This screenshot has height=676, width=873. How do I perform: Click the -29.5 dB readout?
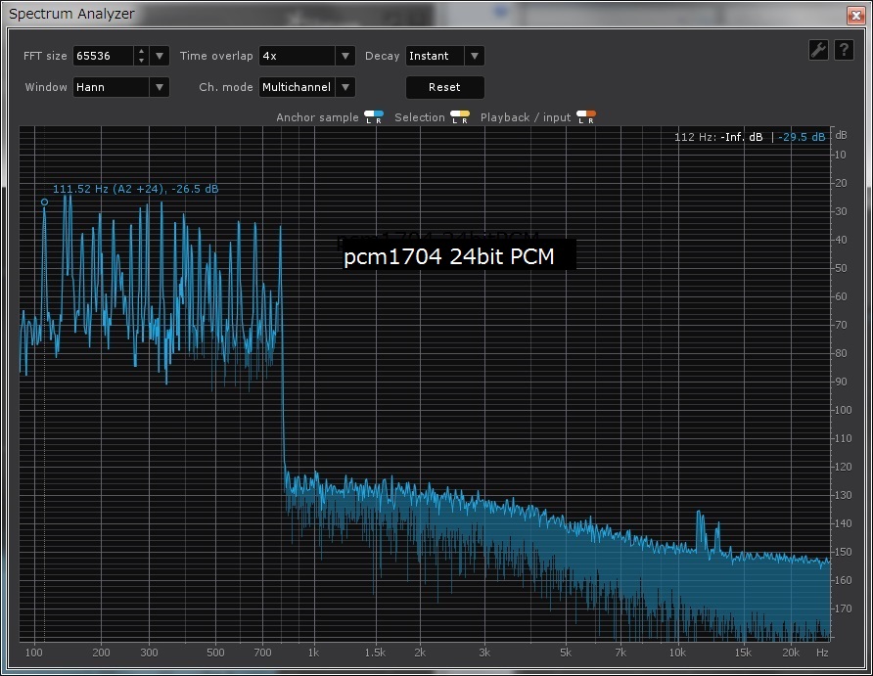pyautogui.click(x=802, y=137)
